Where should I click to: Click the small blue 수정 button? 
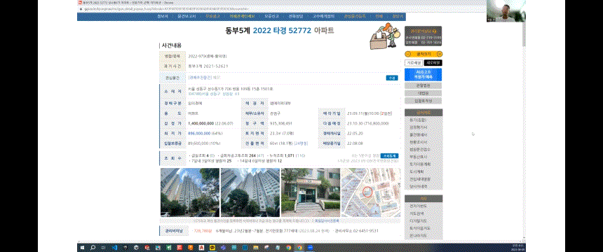pos(392,78)
